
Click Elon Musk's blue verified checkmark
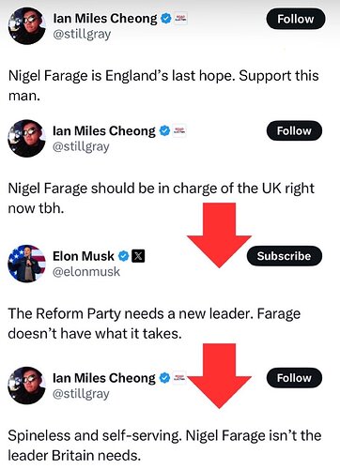click(123, 256)
